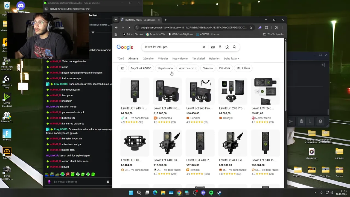
Task: Show hidden system tray icons chevron
Action: coord(315,193)
